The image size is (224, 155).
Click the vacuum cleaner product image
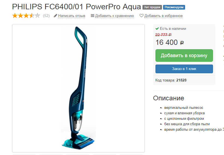click(x=78, y=88)
